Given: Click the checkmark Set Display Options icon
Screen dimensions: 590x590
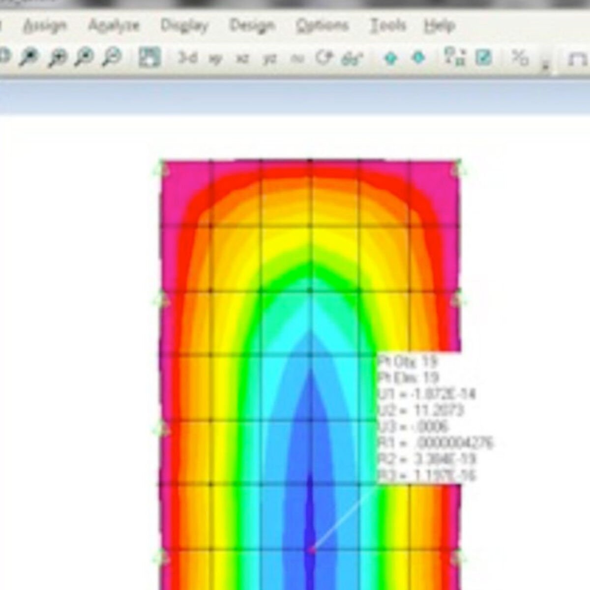Looking at the screenshot, I should coord(483,58).
